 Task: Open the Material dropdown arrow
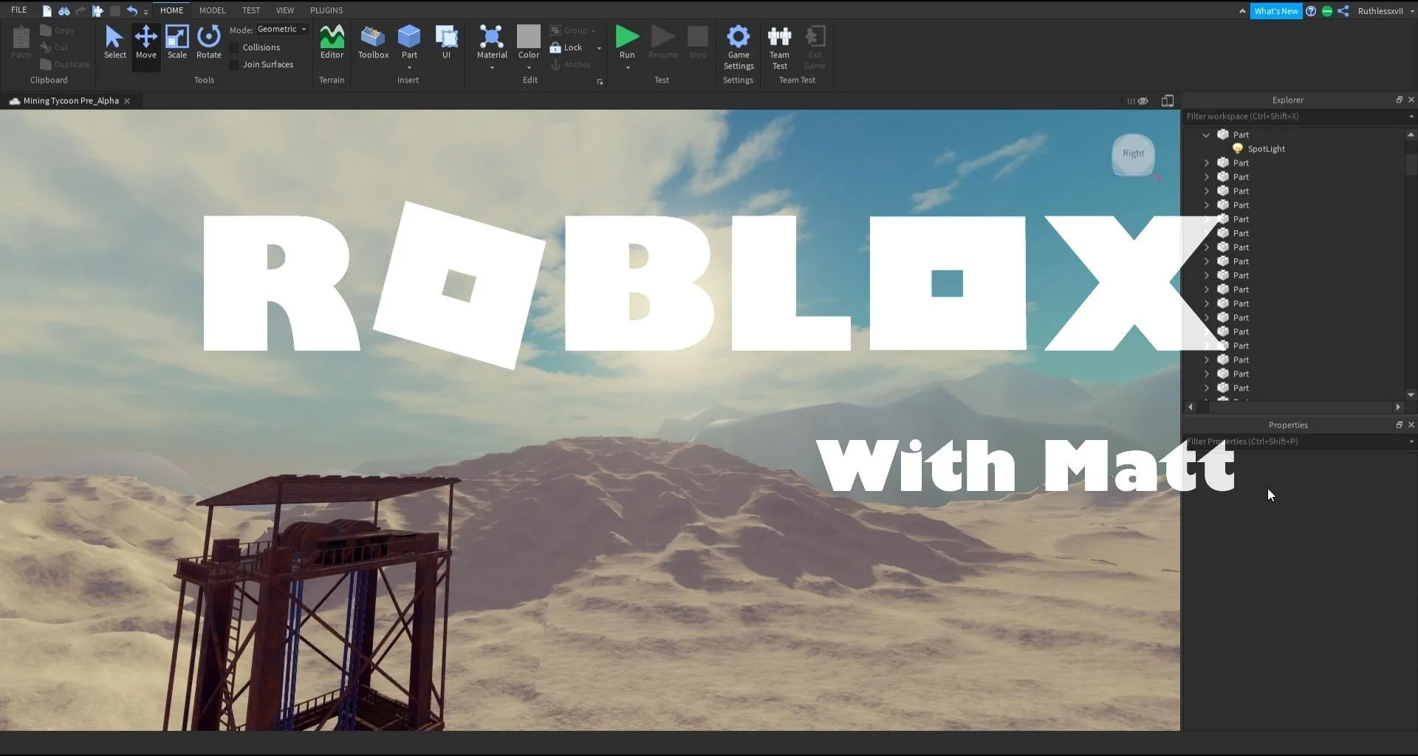pyautogui.click(x=492, y=67)
